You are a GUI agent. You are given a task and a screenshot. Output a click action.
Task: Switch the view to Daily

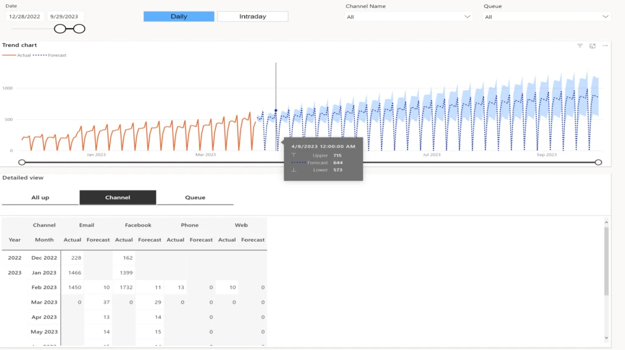coord(179,16)
